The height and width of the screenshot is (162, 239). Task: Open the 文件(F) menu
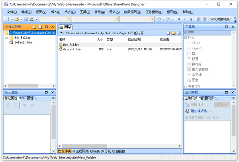tap(12, 12)
